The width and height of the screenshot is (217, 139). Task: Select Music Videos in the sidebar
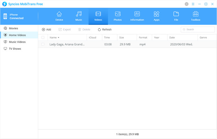(19, 42)
